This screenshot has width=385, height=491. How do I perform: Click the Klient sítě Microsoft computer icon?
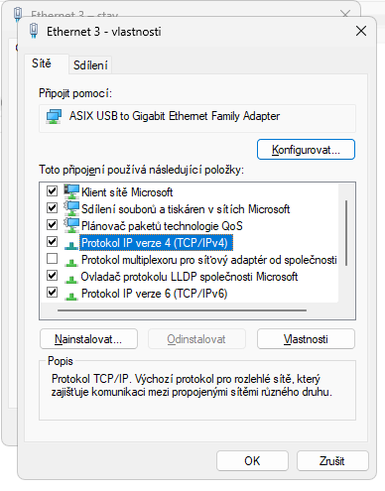(71, 191)
